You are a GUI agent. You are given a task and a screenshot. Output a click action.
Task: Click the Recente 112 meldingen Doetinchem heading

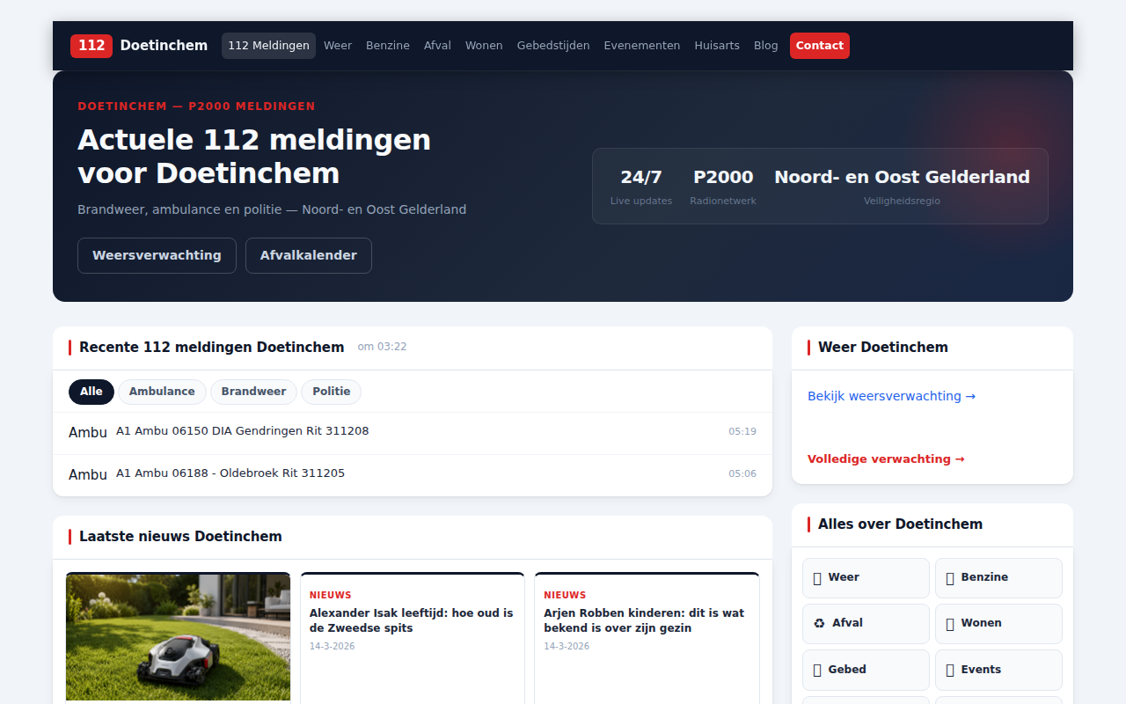pos(212,348)
